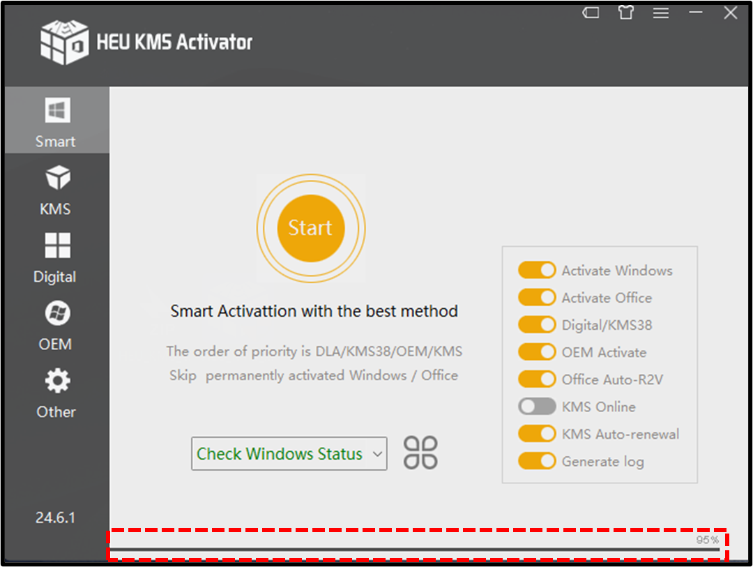The height and width of the screenshot is (567, 753).
Task: Click the four-leaf clover icon
Action: [x=420, y=453]
